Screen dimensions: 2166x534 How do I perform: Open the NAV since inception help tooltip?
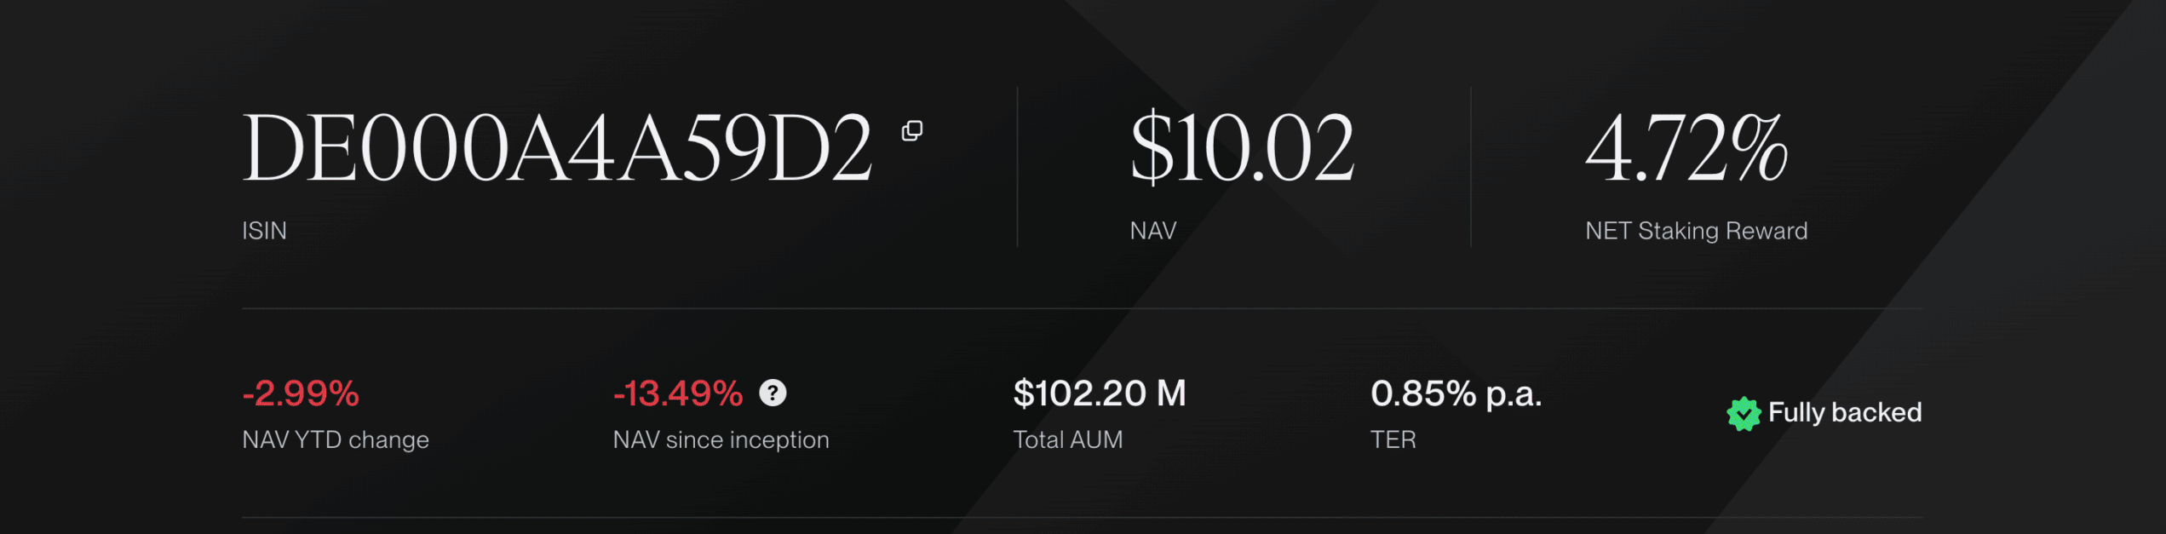[773, 393]
